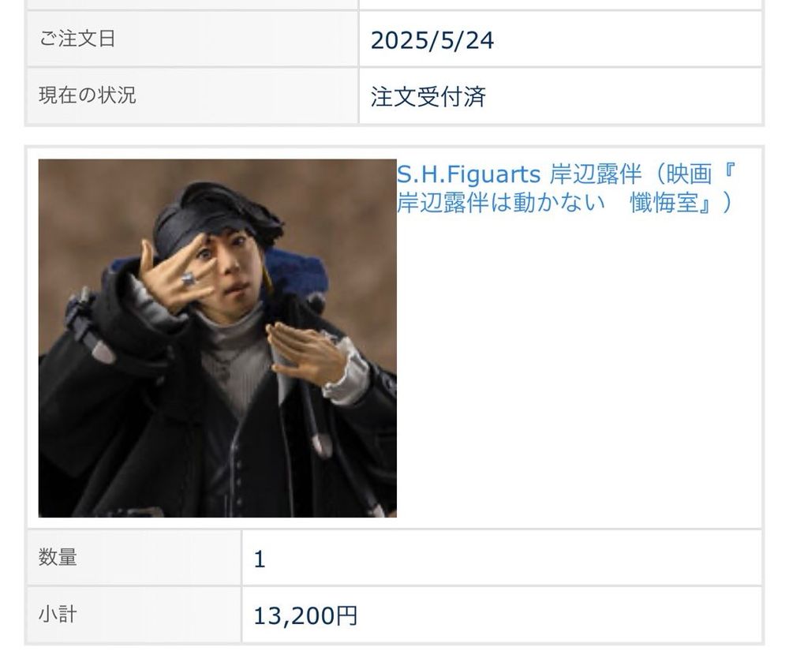This screenshot has height=658, width=789.
Task: Open the S.H.Figuarts 岸辺露伴 product link
Action: [566, 188]
